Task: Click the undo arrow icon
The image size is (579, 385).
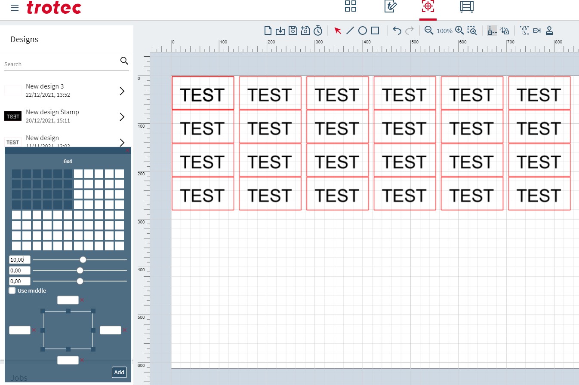Action: click(x=397, y=31)
